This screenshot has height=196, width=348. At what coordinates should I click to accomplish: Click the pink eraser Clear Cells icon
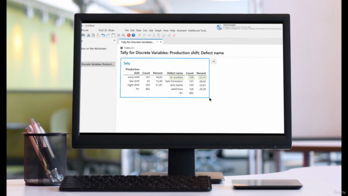pos(174,35)
